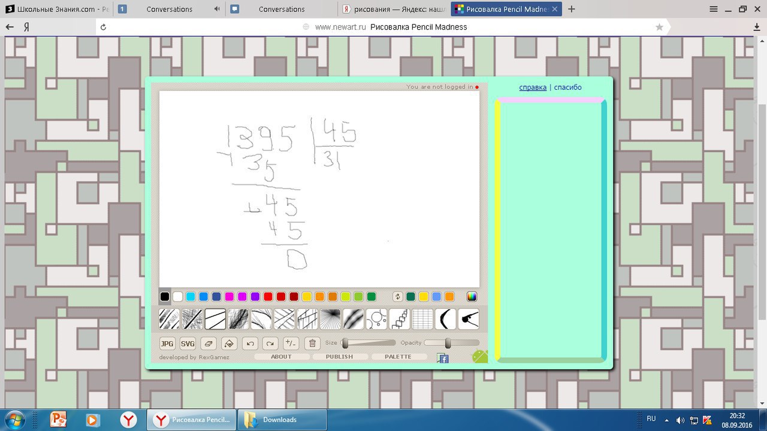Open the system tray volume control
This screenshot has height=431, width=767.
pos(680,420)
